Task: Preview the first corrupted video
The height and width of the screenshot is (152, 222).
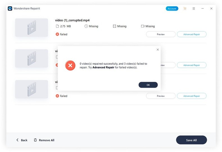Action: click(161, 34)
